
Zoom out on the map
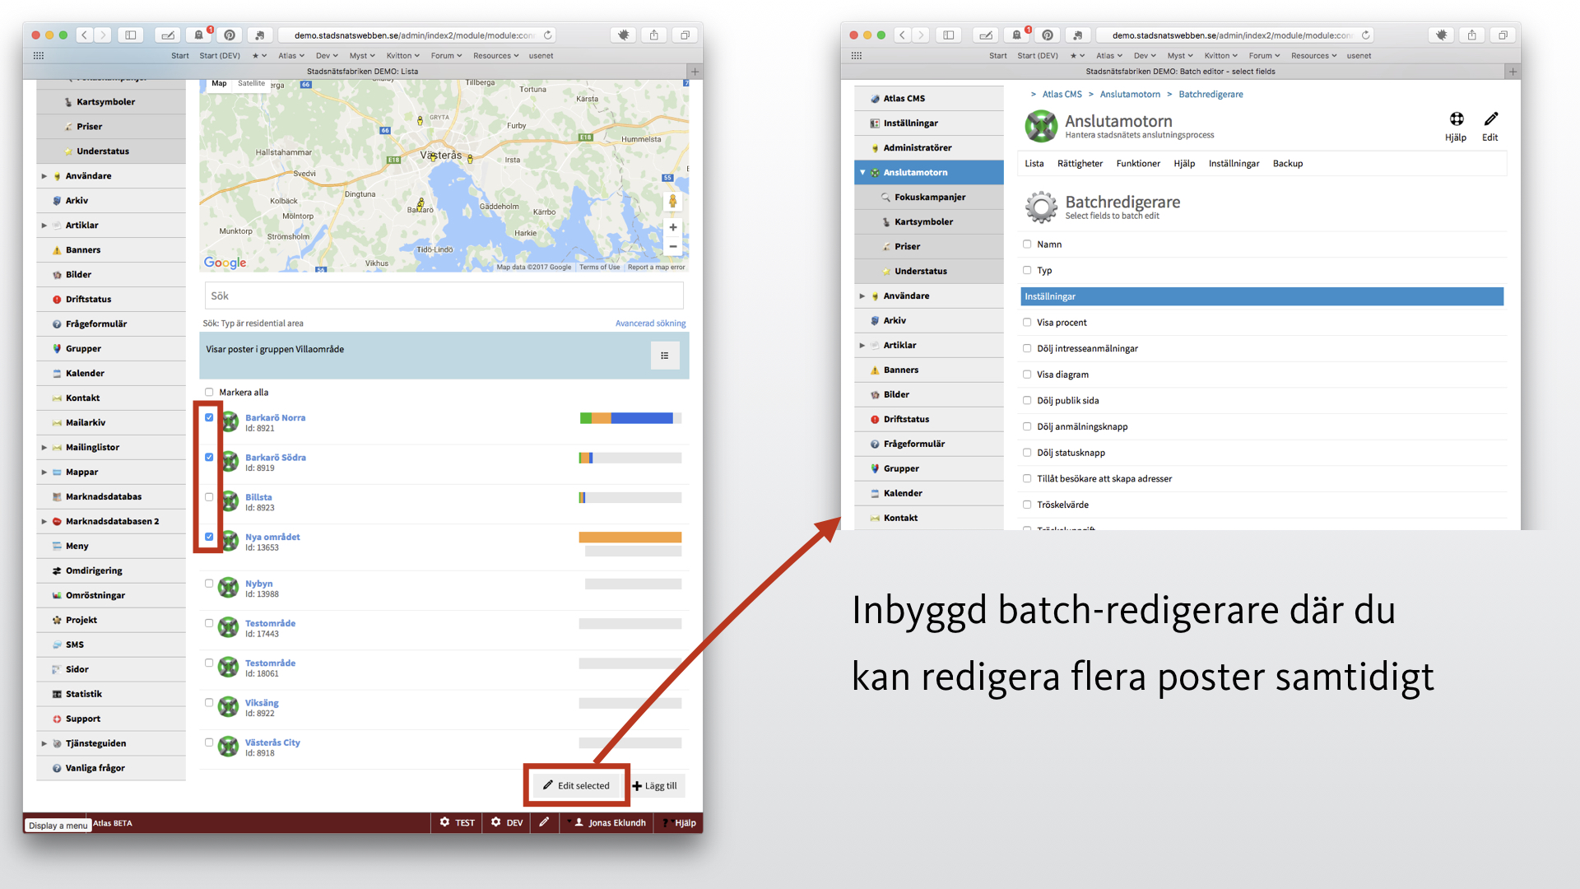(672, 247)
